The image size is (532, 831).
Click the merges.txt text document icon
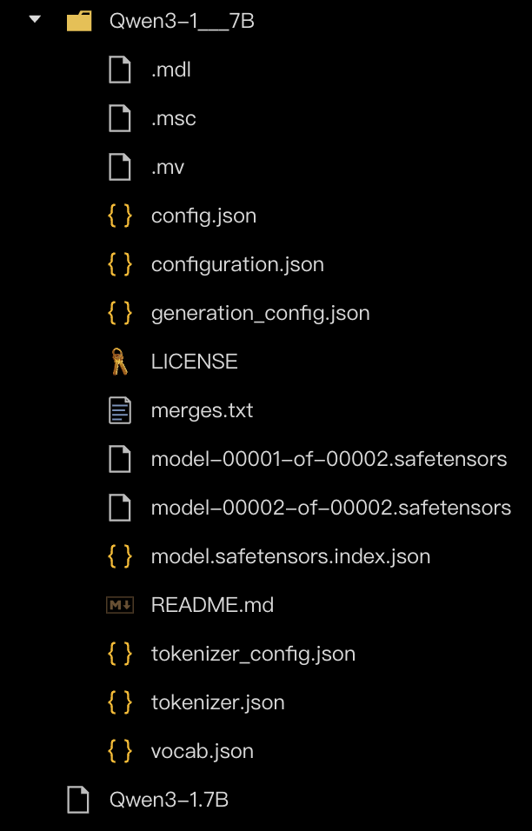click(x=120, y=410)
